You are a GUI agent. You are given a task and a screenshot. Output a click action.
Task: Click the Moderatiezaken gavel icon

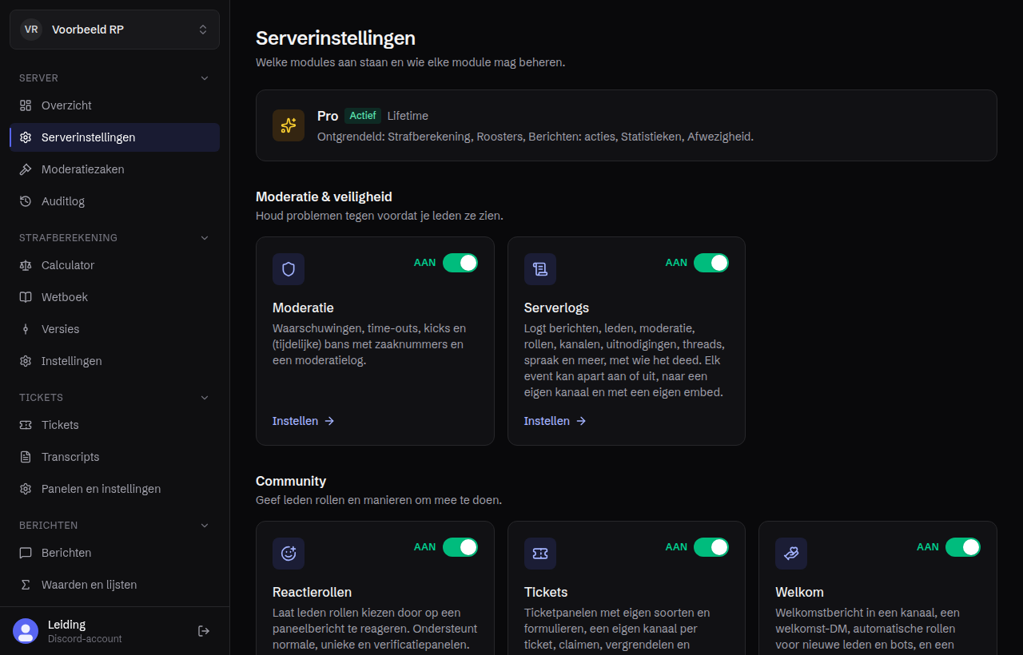[x=26, y=169]
